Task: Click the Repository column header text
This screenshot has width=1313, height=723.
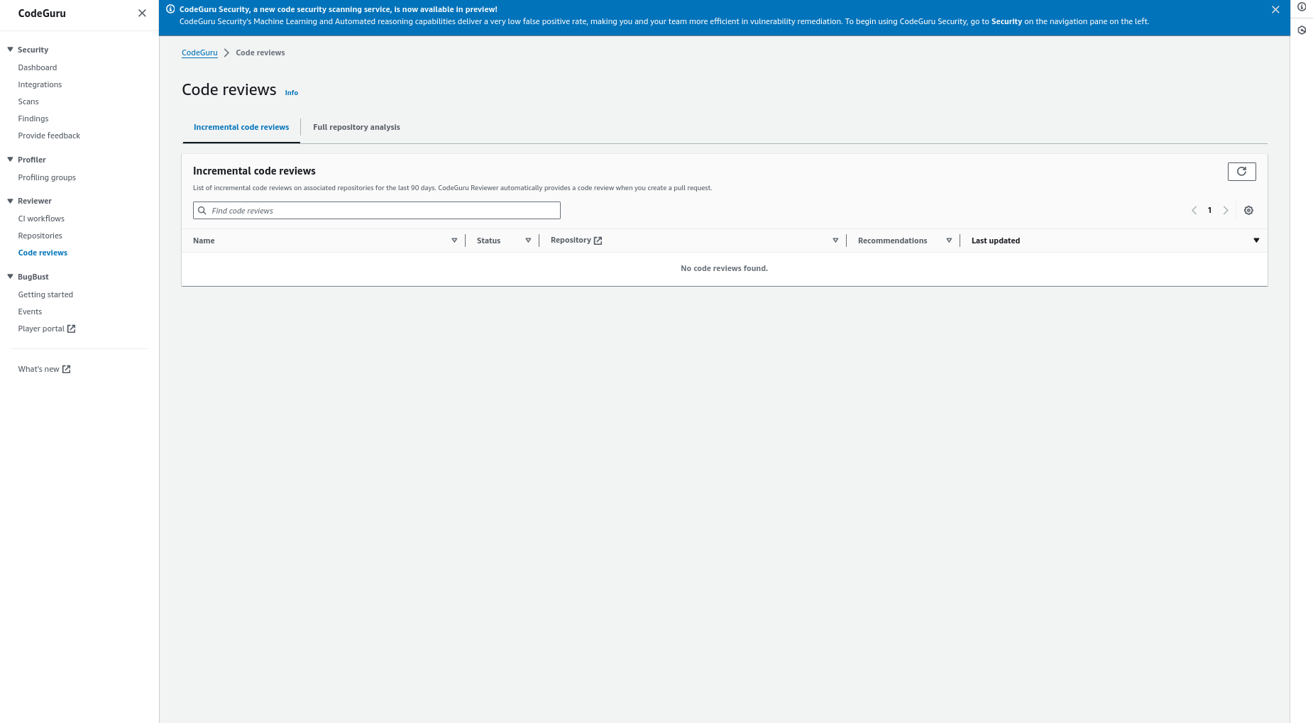Action: point(571,240)
